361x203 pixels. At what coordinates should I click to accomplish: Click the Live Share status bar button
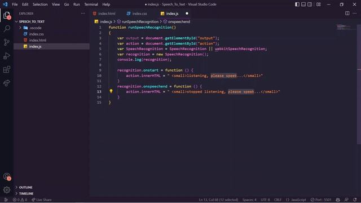coord(41,200)
